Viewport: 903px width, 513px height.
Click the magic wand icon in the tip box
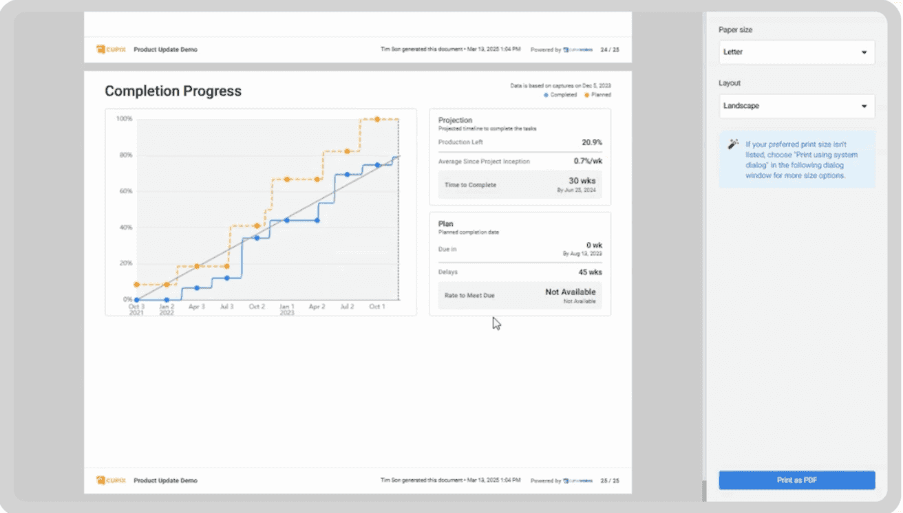tap(733, 144)
